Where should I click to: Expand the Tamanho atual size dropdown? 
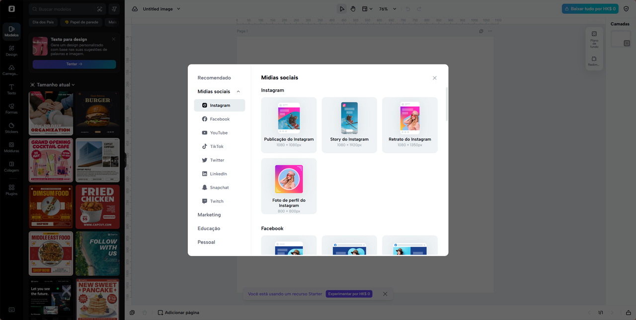[52, 85]
